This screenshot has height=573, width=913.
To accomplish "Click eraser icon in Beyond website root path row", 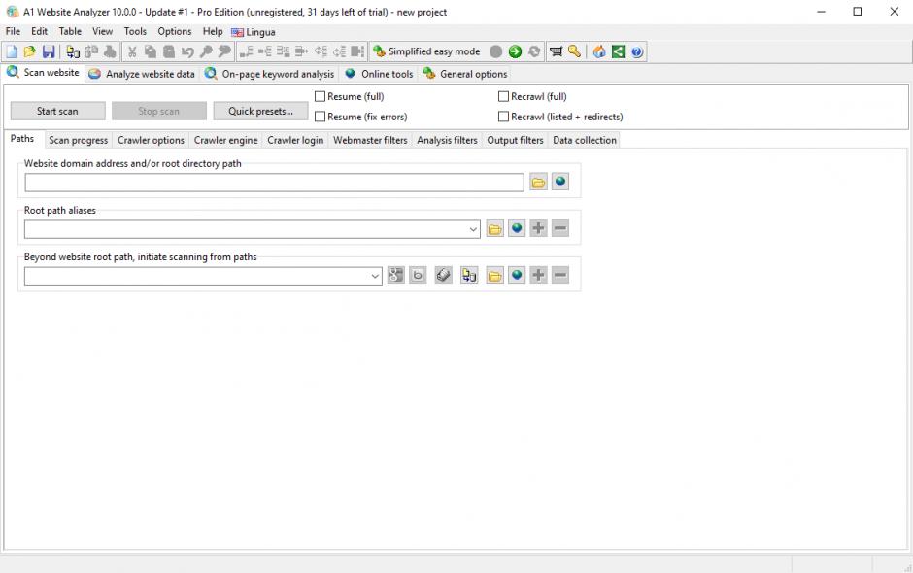I will [x=443, y=275].
